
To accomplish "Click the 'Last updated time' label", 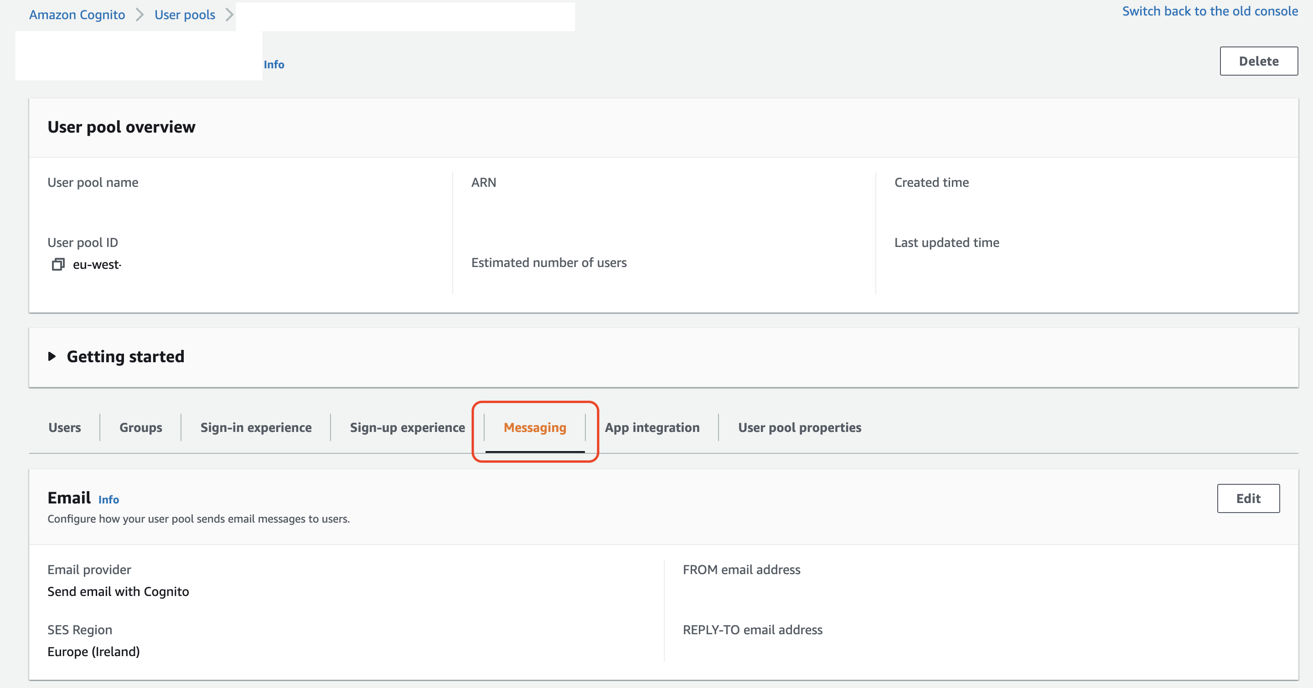I will pyautogui.click(x=946, y=242).
